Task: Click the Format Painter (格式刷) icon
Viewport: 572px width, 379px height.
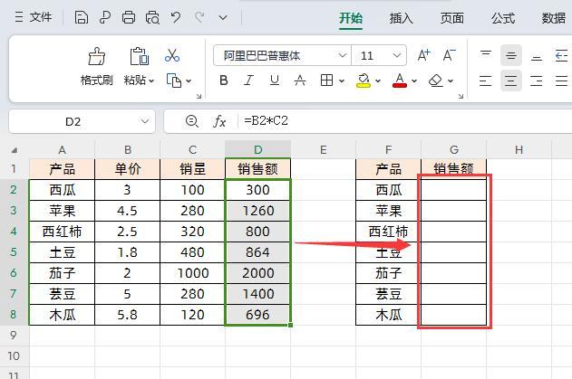Action: click(x=96, y=58)
